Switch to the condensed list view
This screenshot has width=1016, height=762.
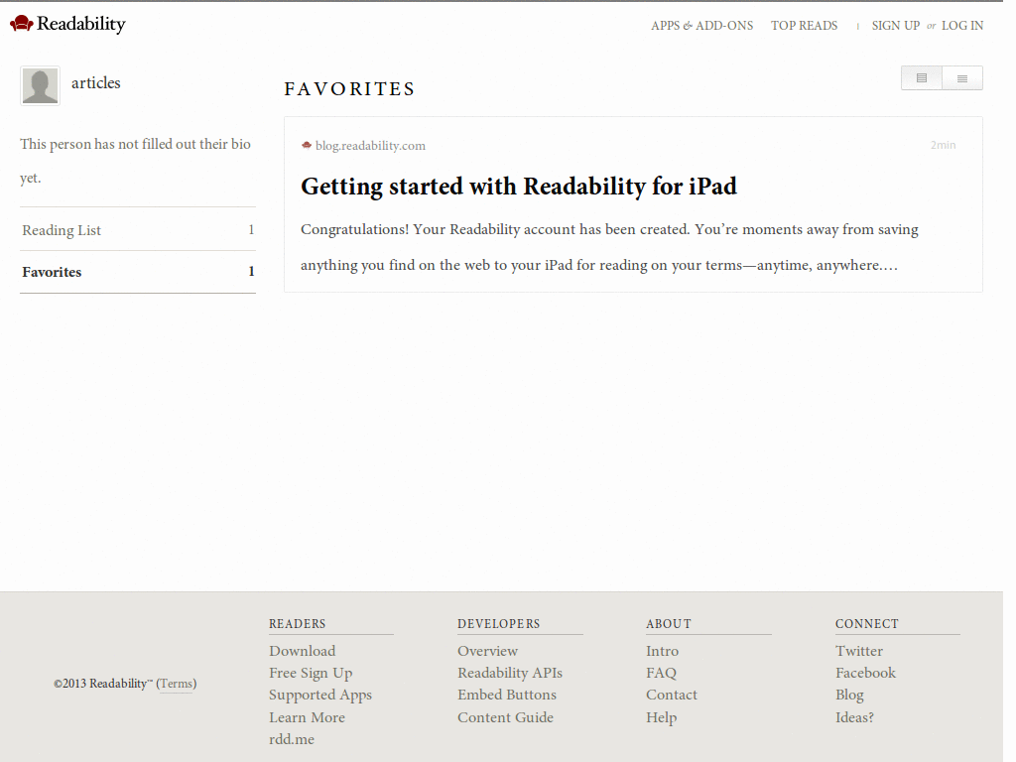(x=961, y=77)
